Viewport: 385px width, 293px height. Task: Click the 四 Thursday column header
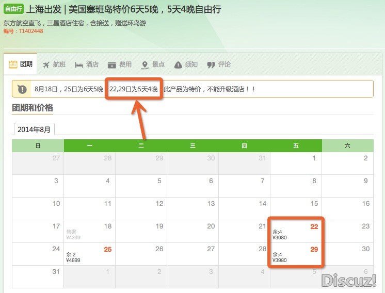(x=244, y=146)
